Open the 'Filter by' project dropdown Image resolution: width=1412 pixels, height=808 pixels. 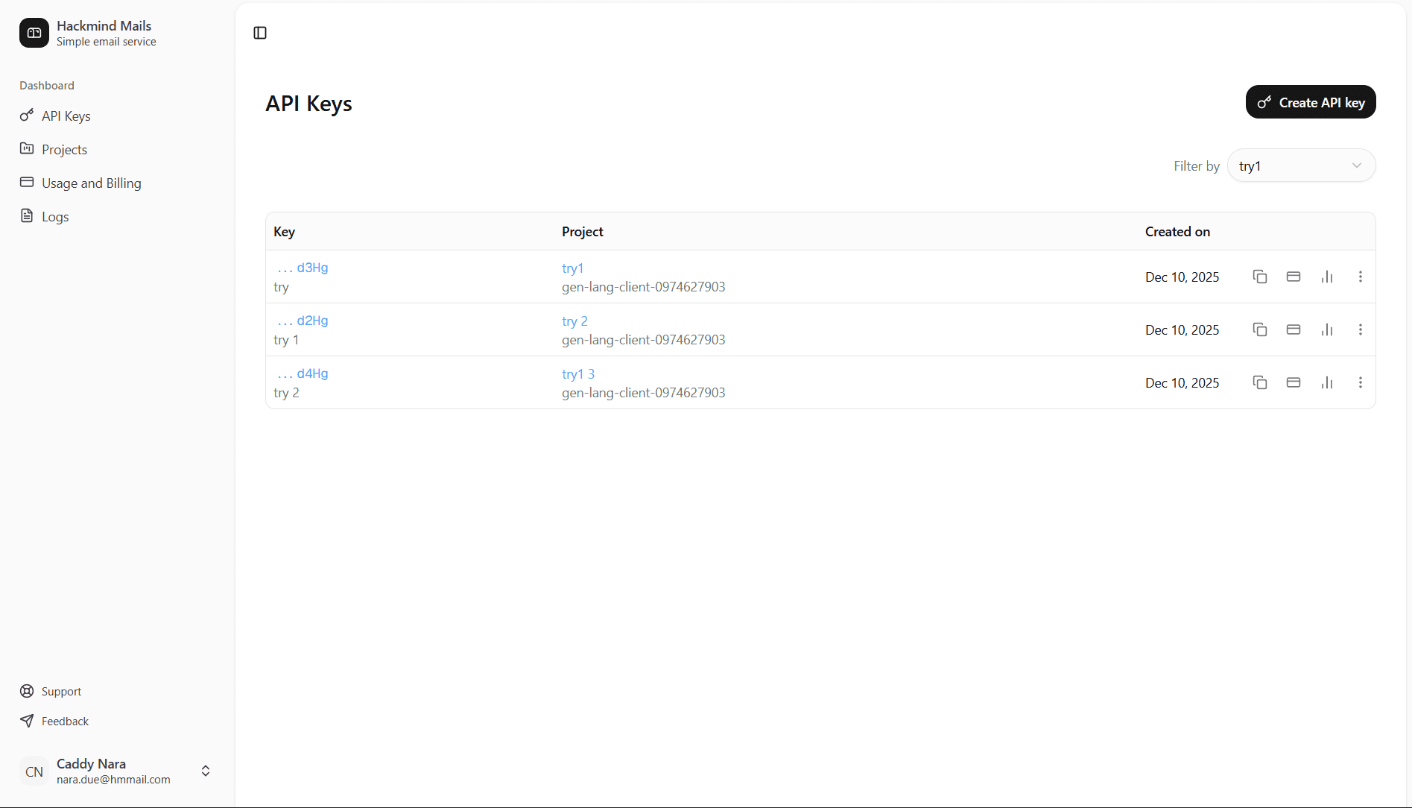click(1301, 165)
